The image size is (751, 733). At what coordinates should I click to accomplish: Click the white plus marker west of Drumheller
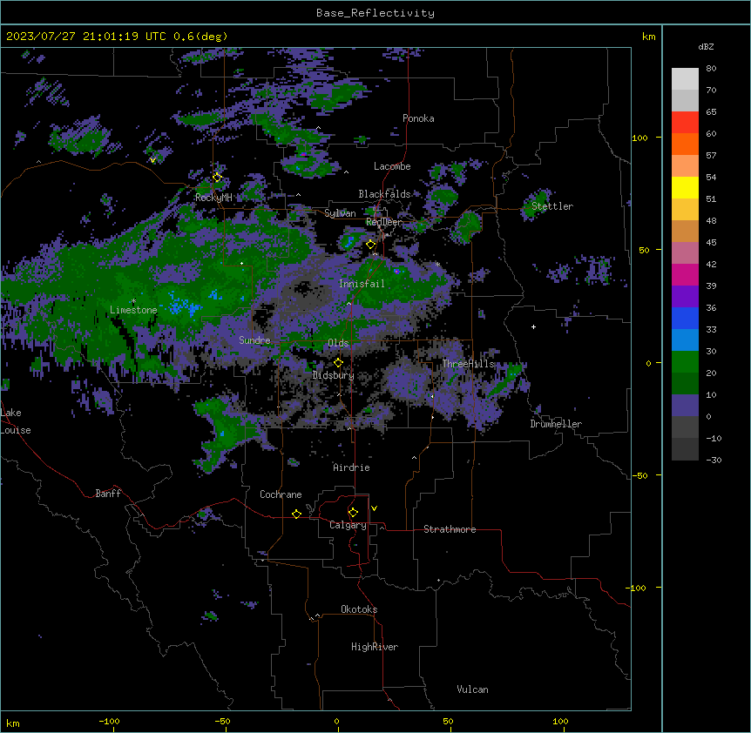(533, 326)
